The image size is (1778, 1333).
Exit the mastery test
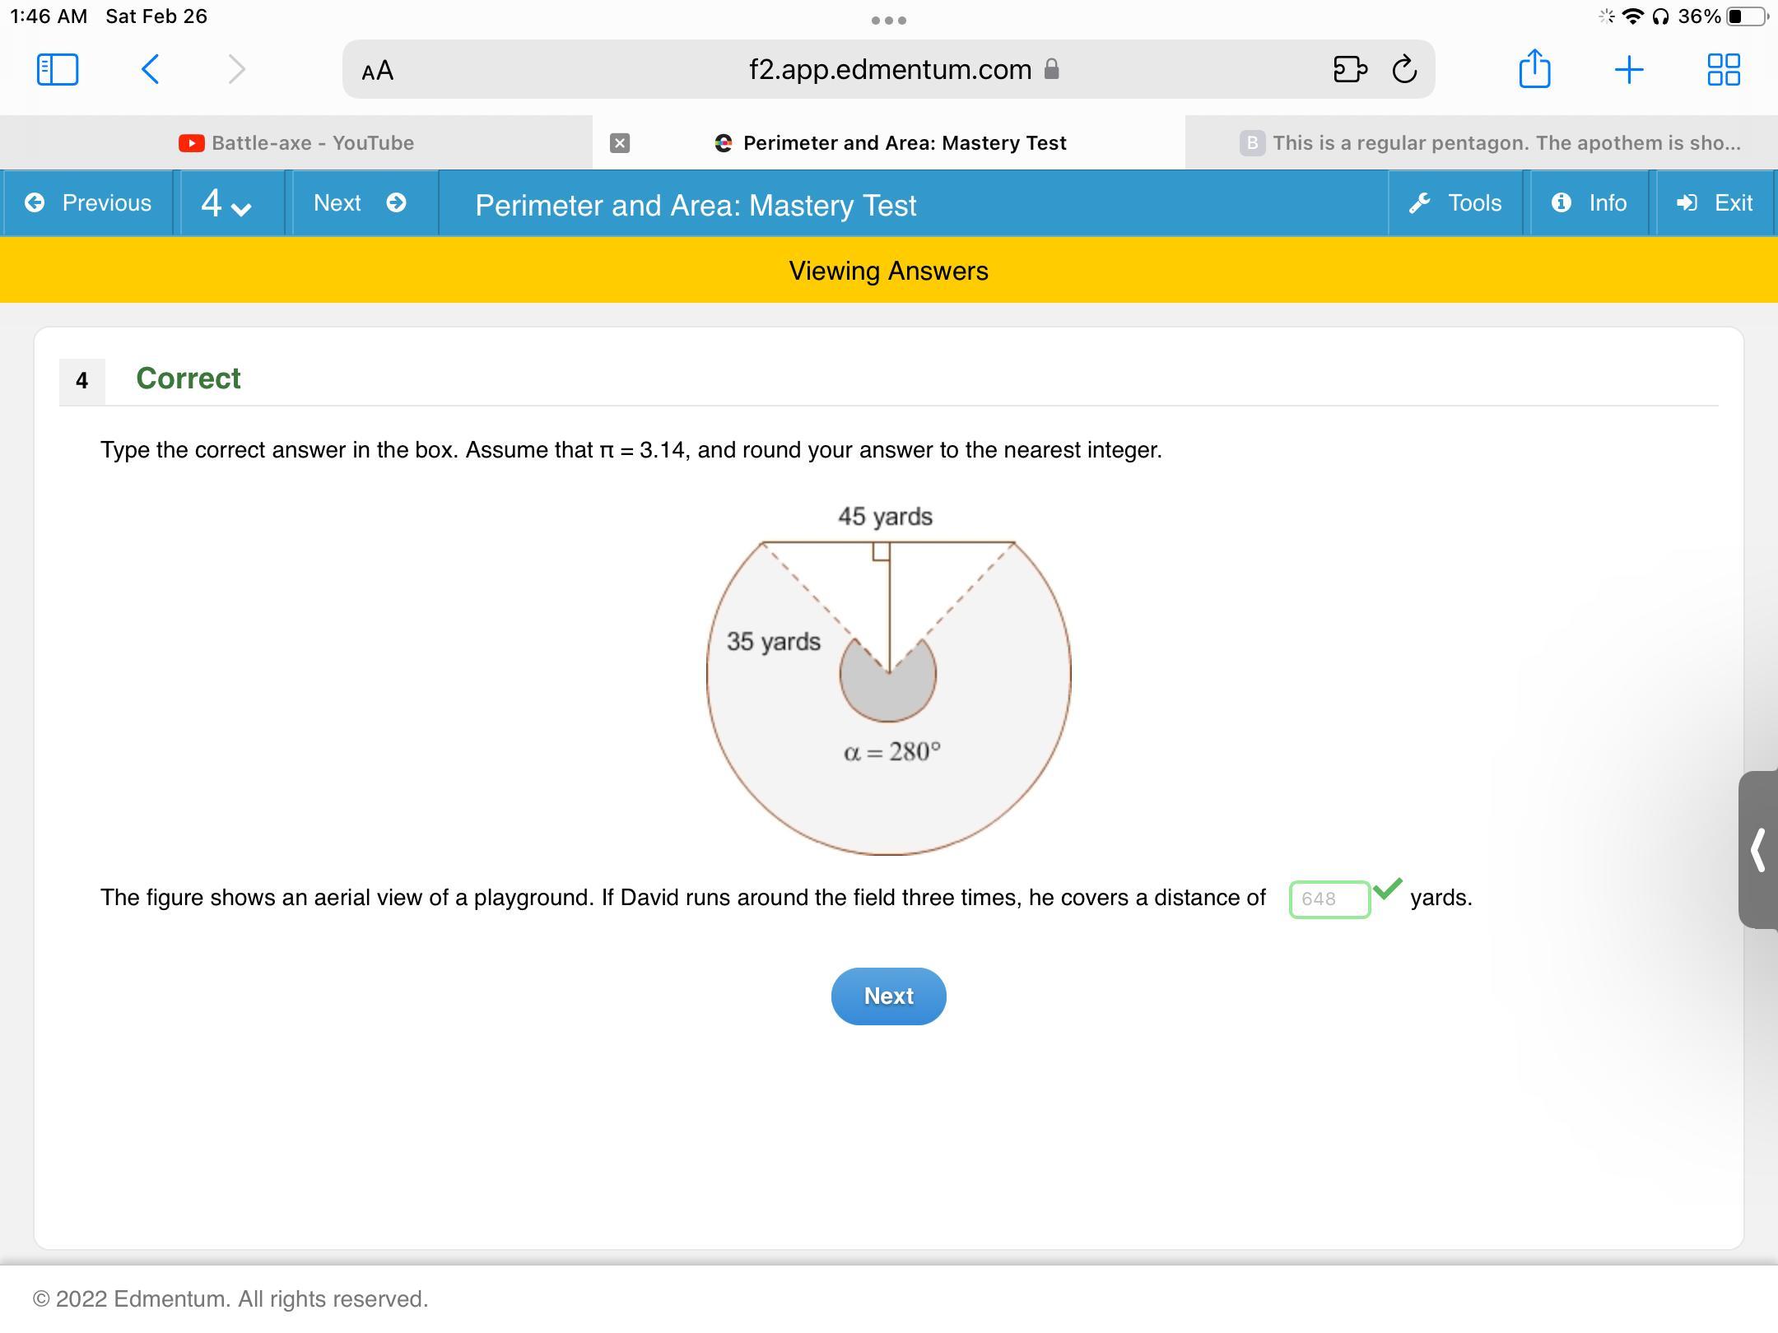[1715, 203]
